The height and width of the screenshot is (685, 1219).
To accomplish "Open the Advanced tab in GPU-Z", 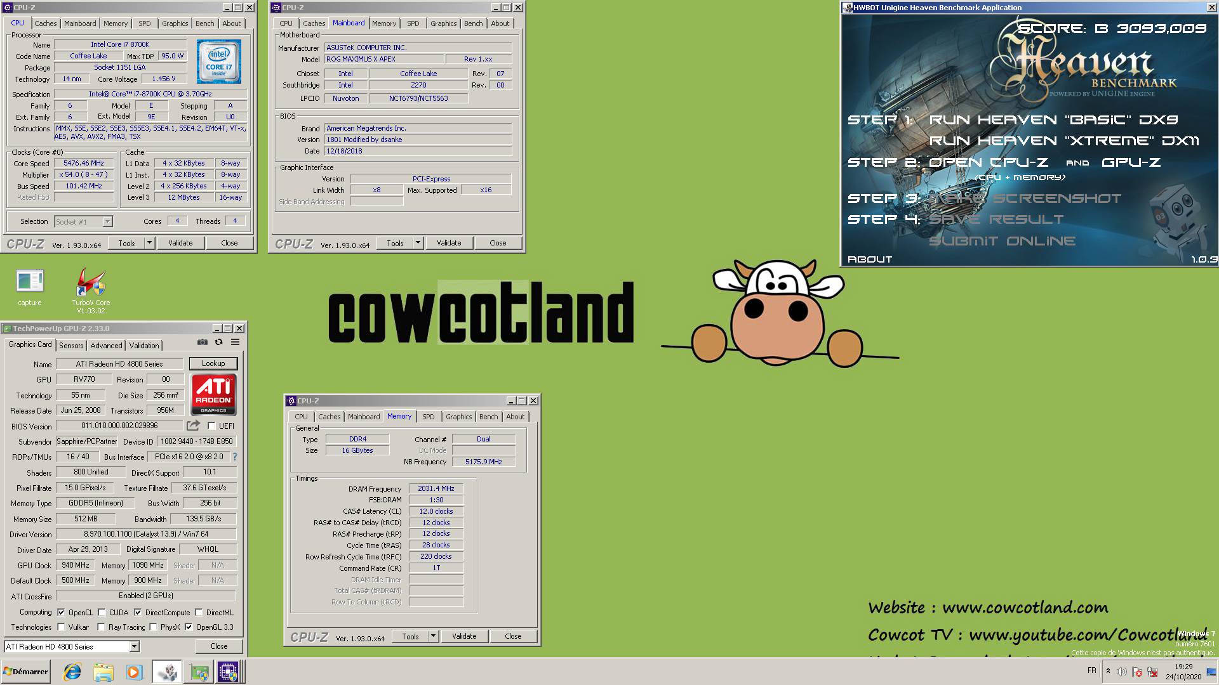I will coord(106,346).
